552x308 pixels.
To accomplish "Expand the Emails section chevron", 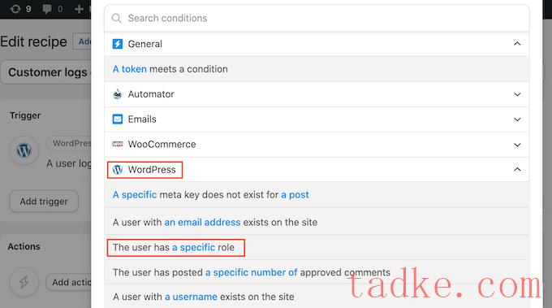I will pos(517,119).
